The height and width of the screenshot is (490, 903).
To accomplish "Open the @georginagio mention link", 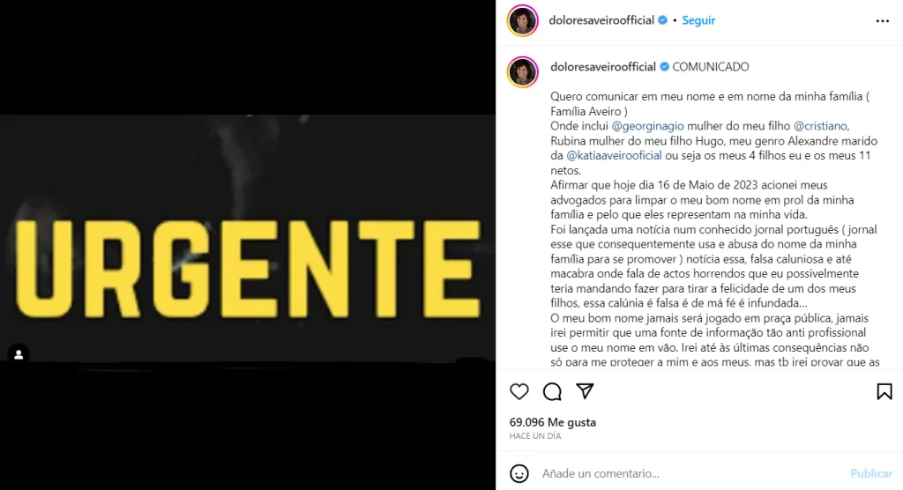I will pyautogui.click(x=647, y=125).
